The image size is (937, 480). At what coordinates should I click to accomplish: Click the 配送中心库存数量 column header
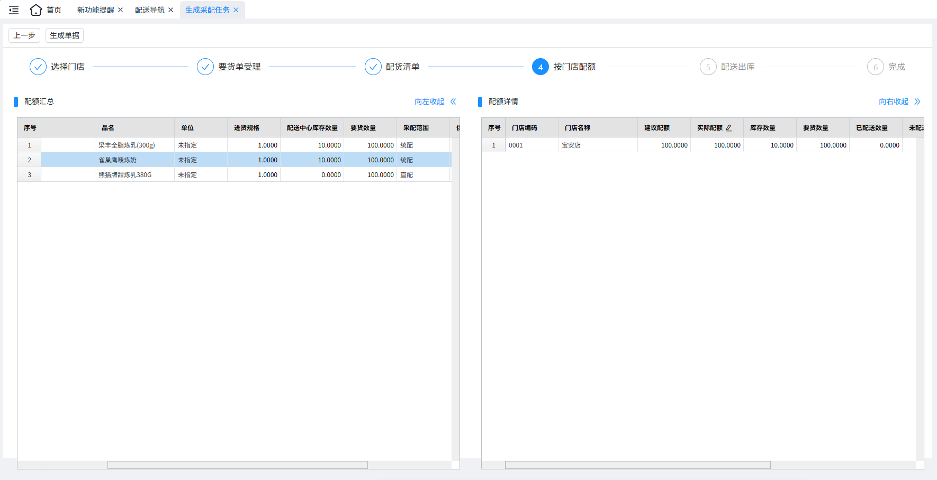(312, 128)
